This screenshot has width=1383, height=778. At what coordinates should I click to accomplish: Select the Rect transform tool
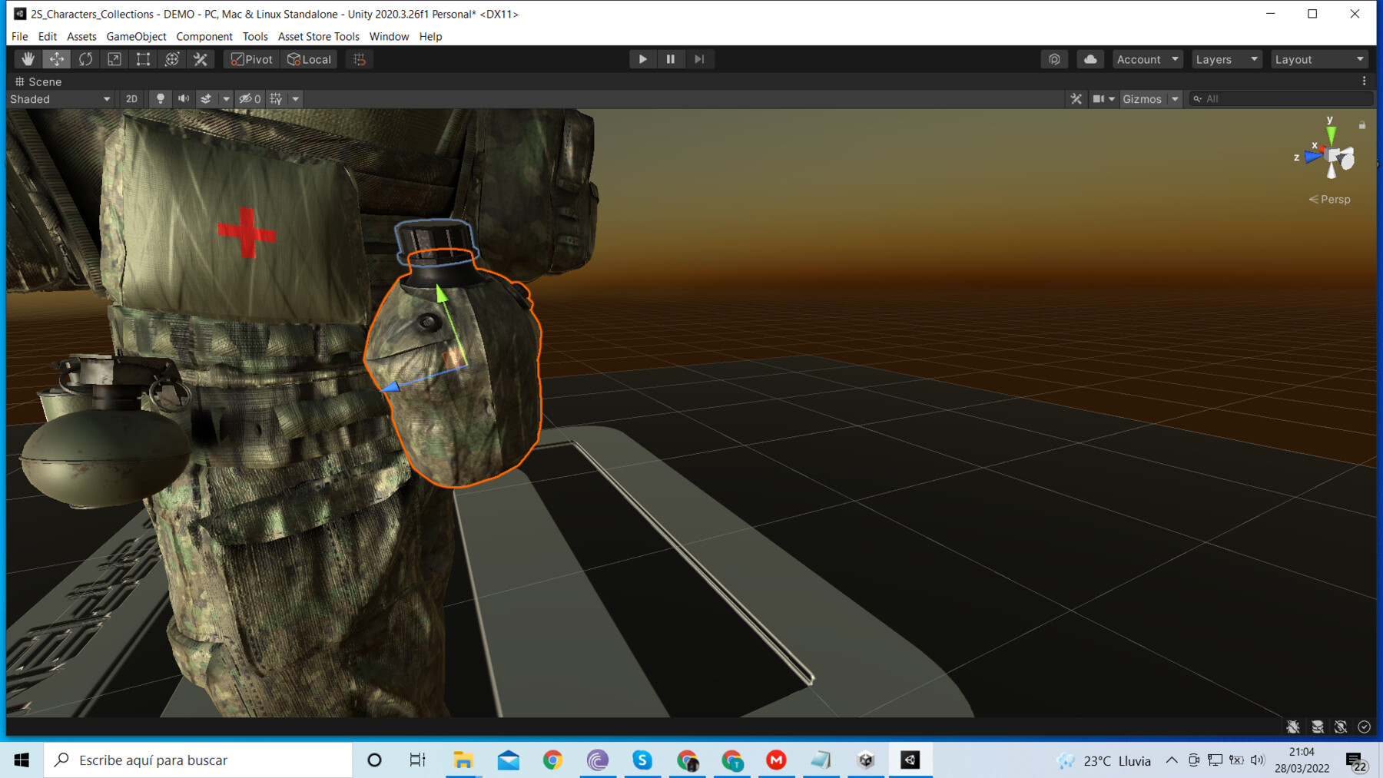143,59
